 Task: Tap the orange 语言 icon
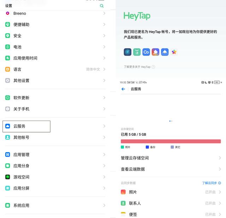tap(7, 69)
